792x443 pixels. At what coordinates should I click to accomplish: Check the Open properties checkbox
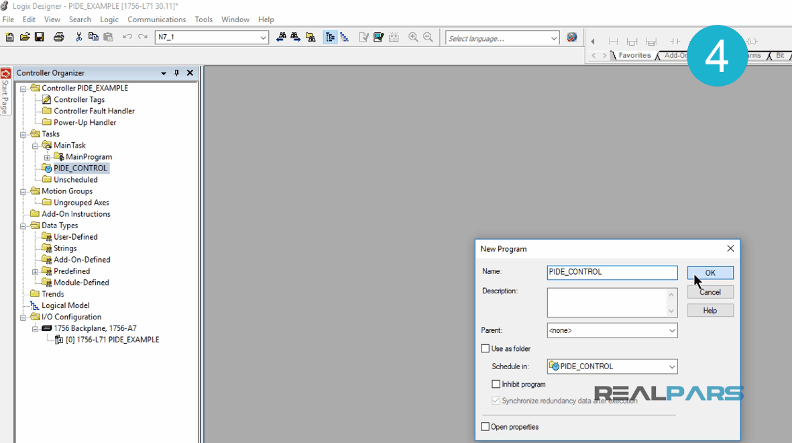tap(486, 427)
